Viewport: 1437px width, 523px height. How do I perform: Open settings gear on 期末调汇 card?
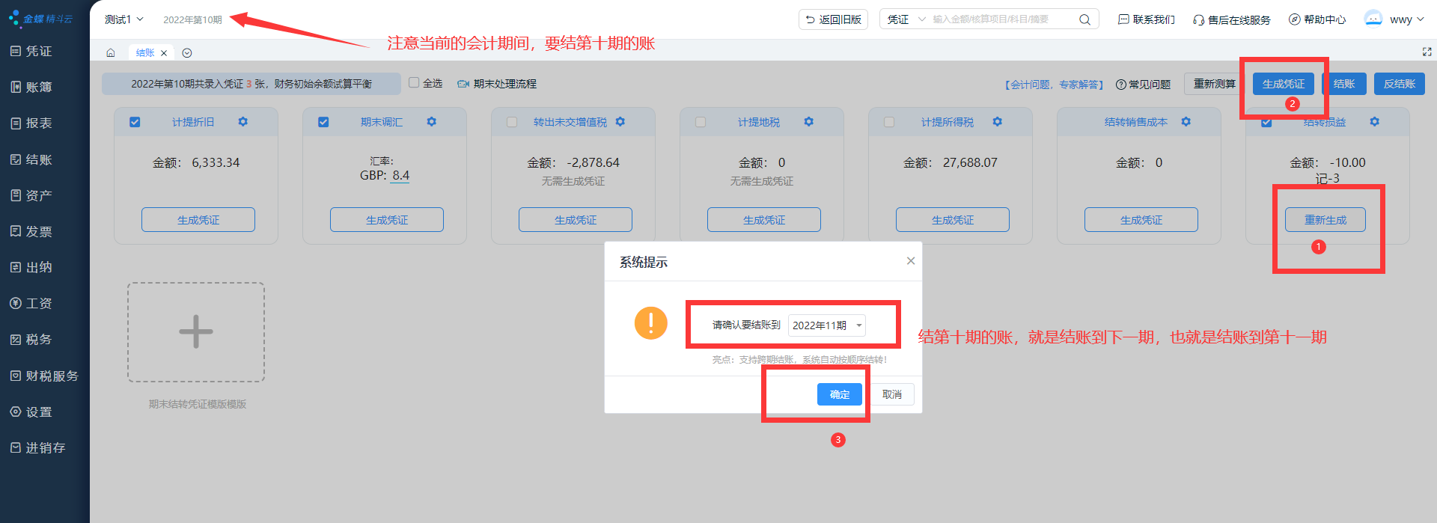point(431,122)
